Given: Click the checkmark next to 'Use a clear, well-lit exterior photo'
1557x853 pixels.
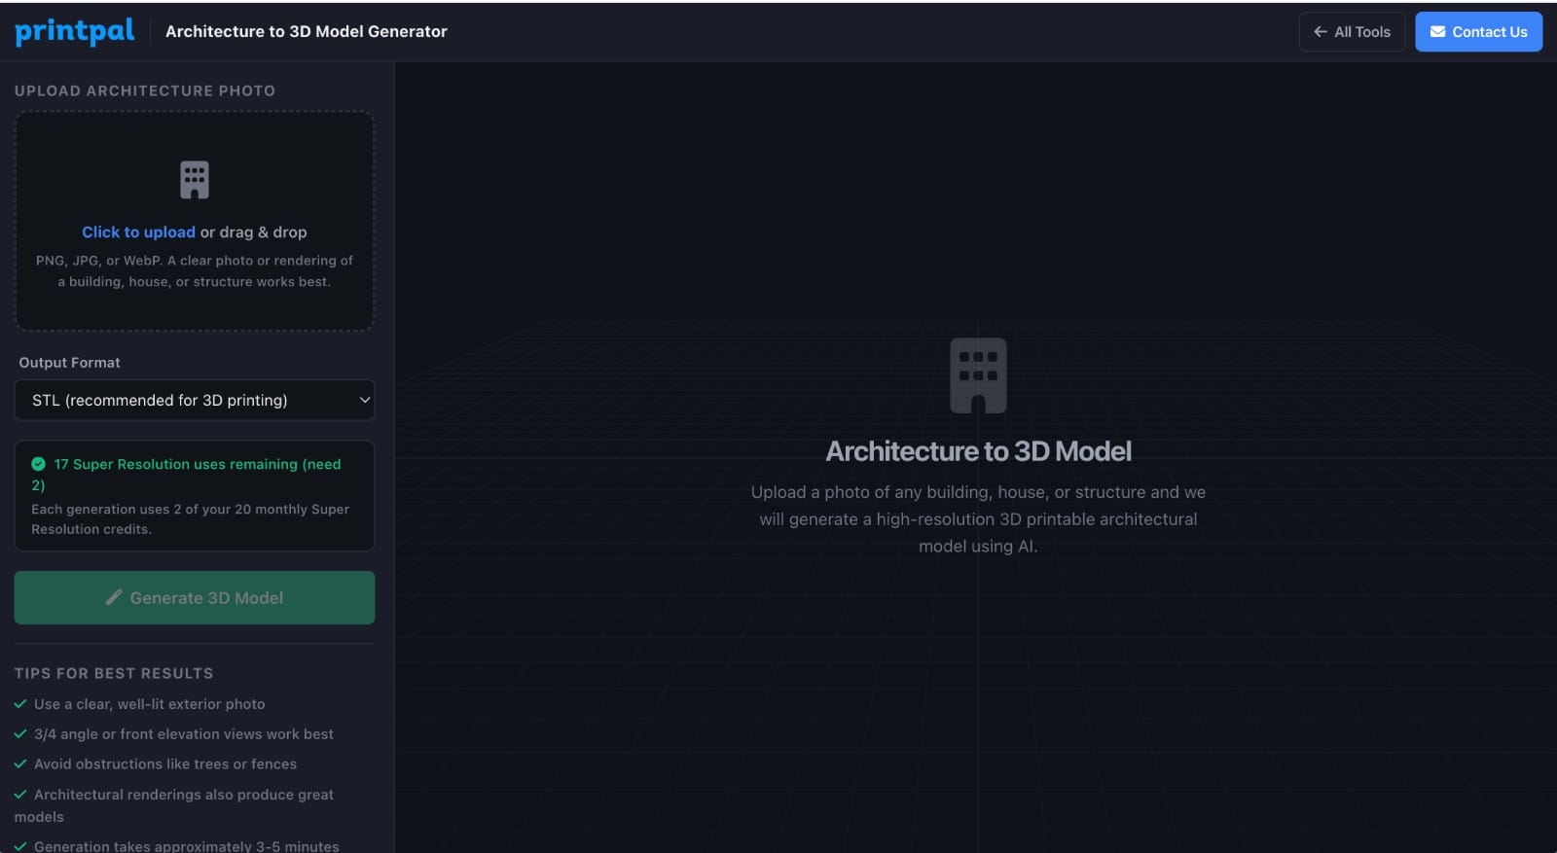Looking at the screenshot, I should click(20, 704).
